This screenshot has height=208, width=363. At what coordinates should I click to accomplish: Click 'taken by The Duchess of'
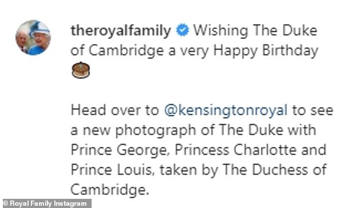pos(243,170)
